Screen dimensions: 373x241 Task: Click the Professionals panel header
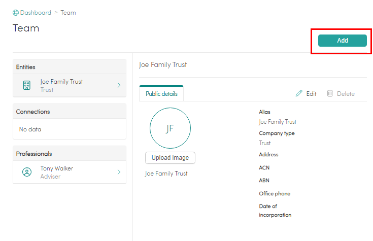pyautogui.click(x=69, y=154)
